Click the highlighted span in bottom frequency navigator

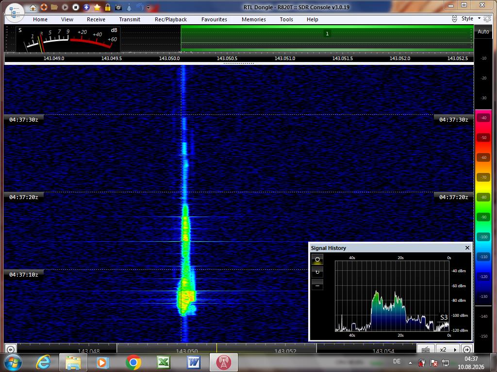click(x=216, y=348)
